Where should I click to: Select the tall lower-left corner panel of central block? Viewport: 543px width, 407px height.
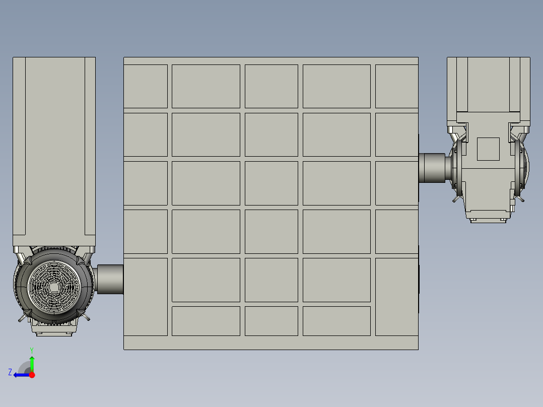click(146, 297)
